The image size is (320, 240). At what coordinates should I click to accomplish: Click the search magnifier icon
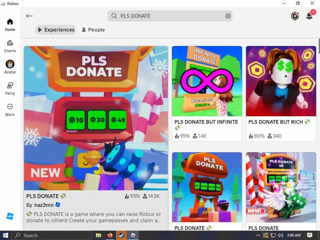114,16
